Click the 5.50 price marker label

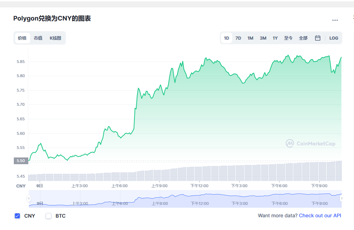tap(21, 161)
